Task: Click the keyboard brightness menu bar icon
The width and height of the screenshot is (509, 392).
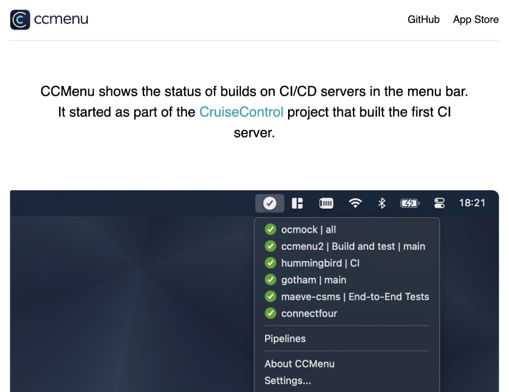Action: point(326,203)
